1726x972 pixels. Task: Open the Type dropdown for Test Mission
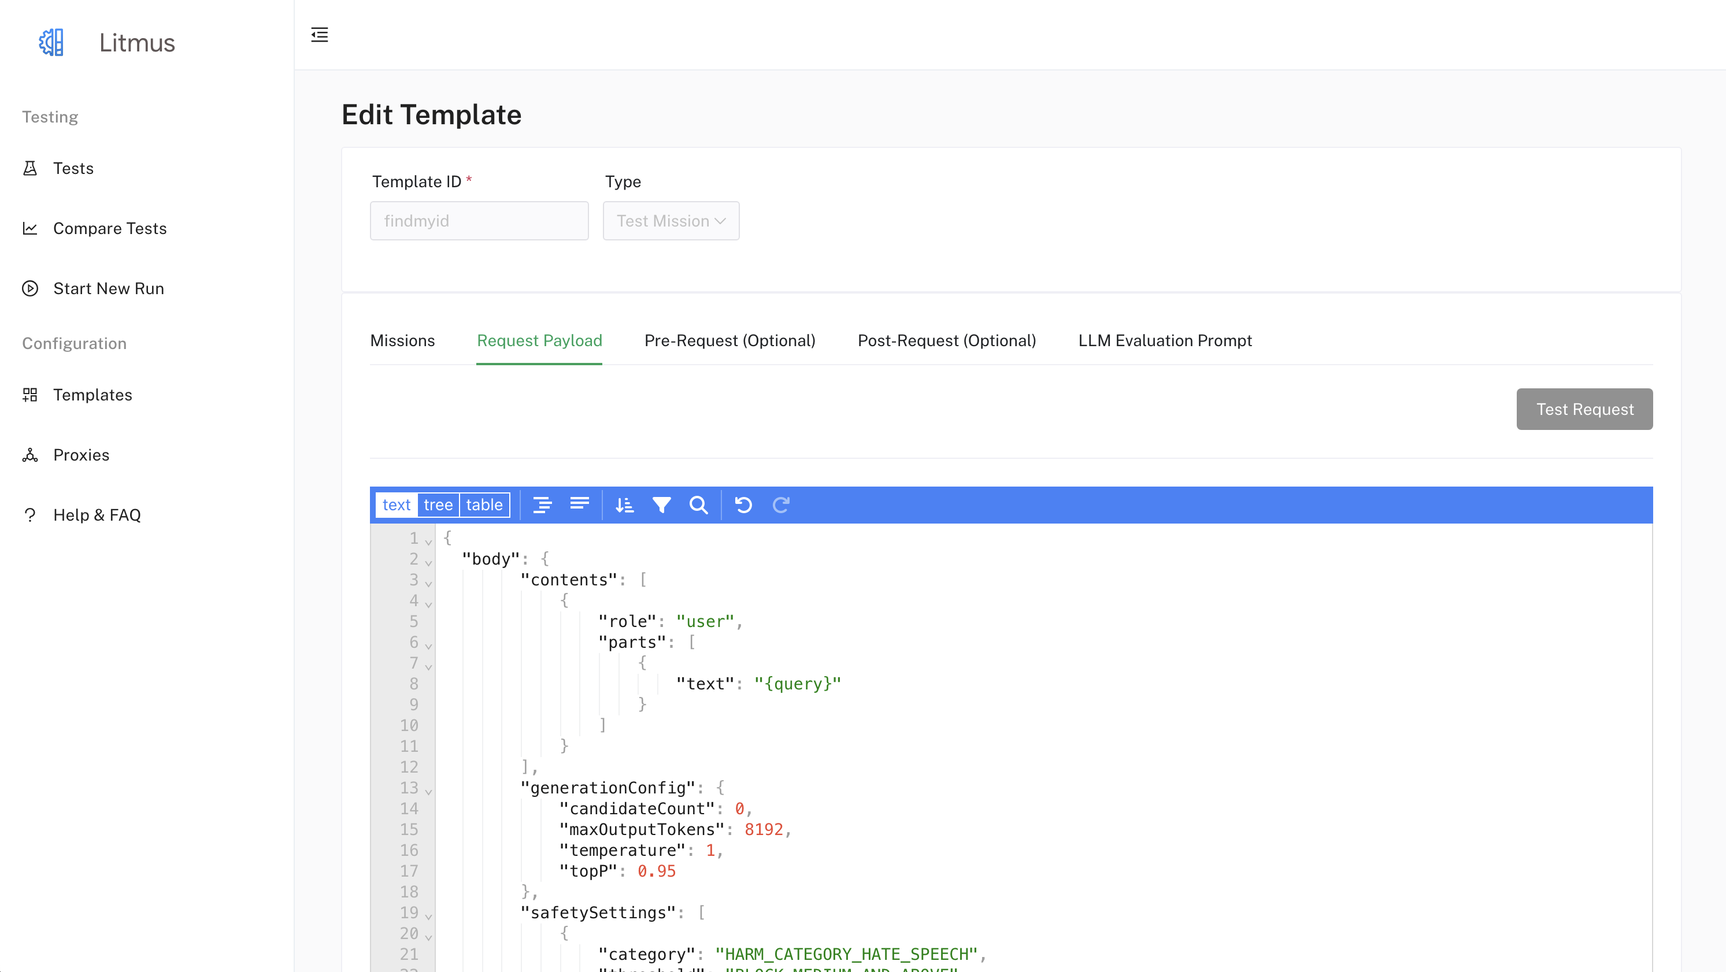671,221
